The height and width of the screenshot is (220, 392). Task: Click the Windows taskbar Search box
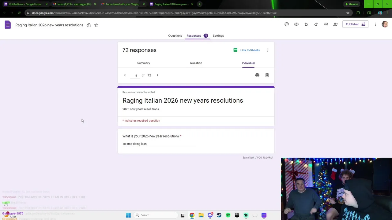[156, 215]
